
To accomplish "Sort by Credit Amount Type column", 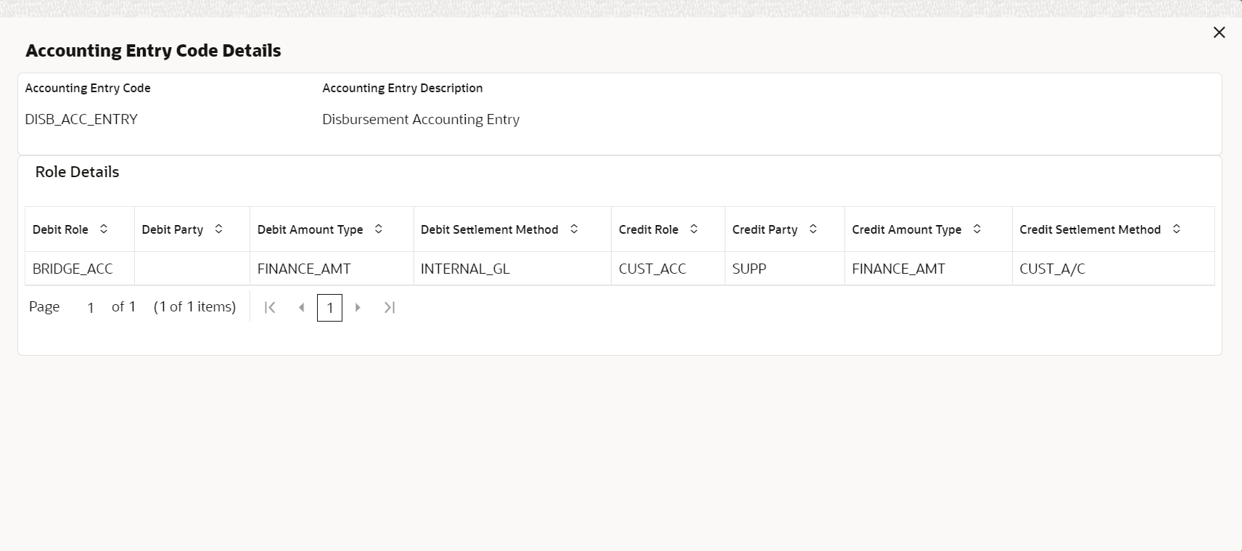I will tap(977, 229).
